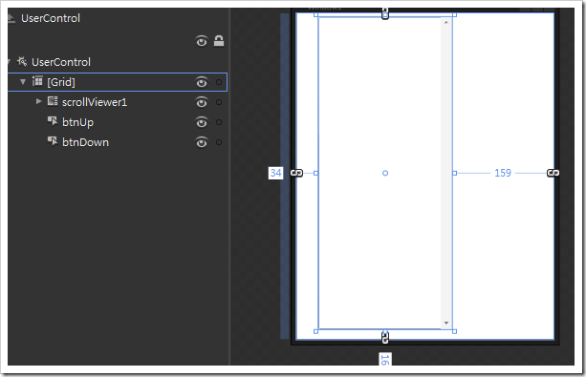Viewport: 586px width, 377px height.
Task: Collapse the [Grid] tree node
Action: 23,82
